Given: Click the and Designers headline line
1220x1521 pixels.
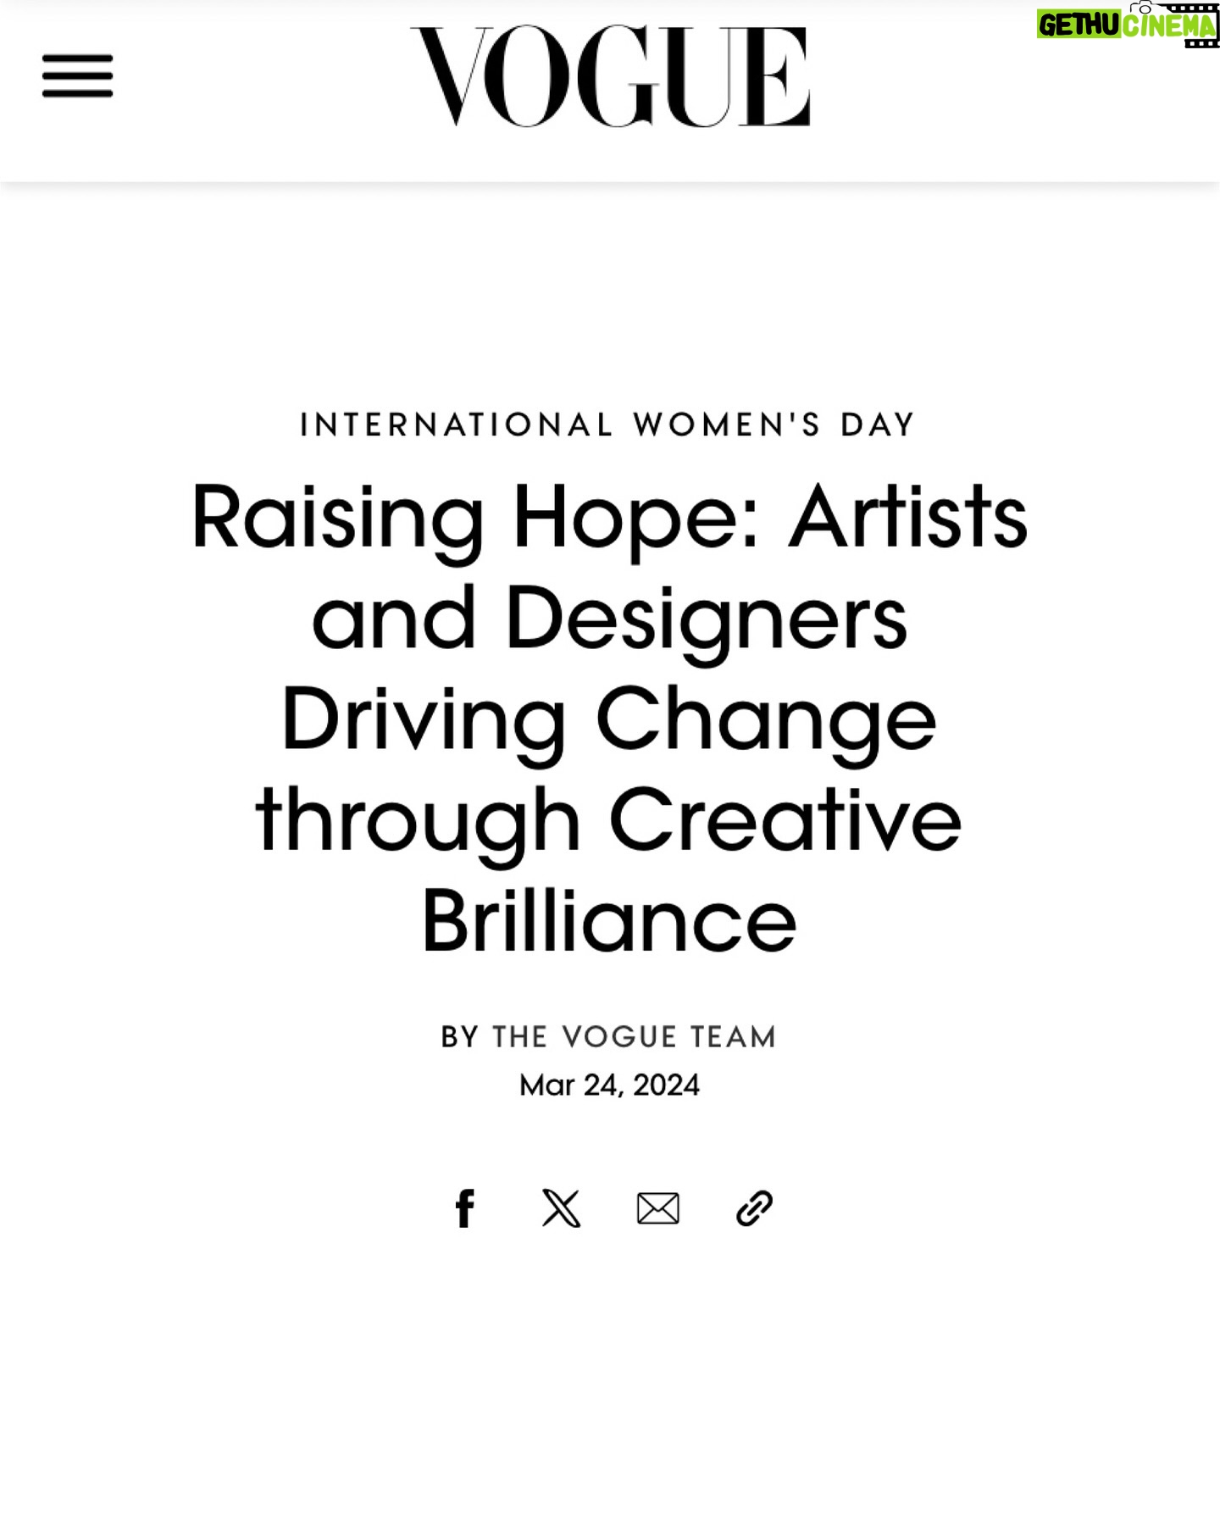Looking at the screenshot, I should [609, 619].
